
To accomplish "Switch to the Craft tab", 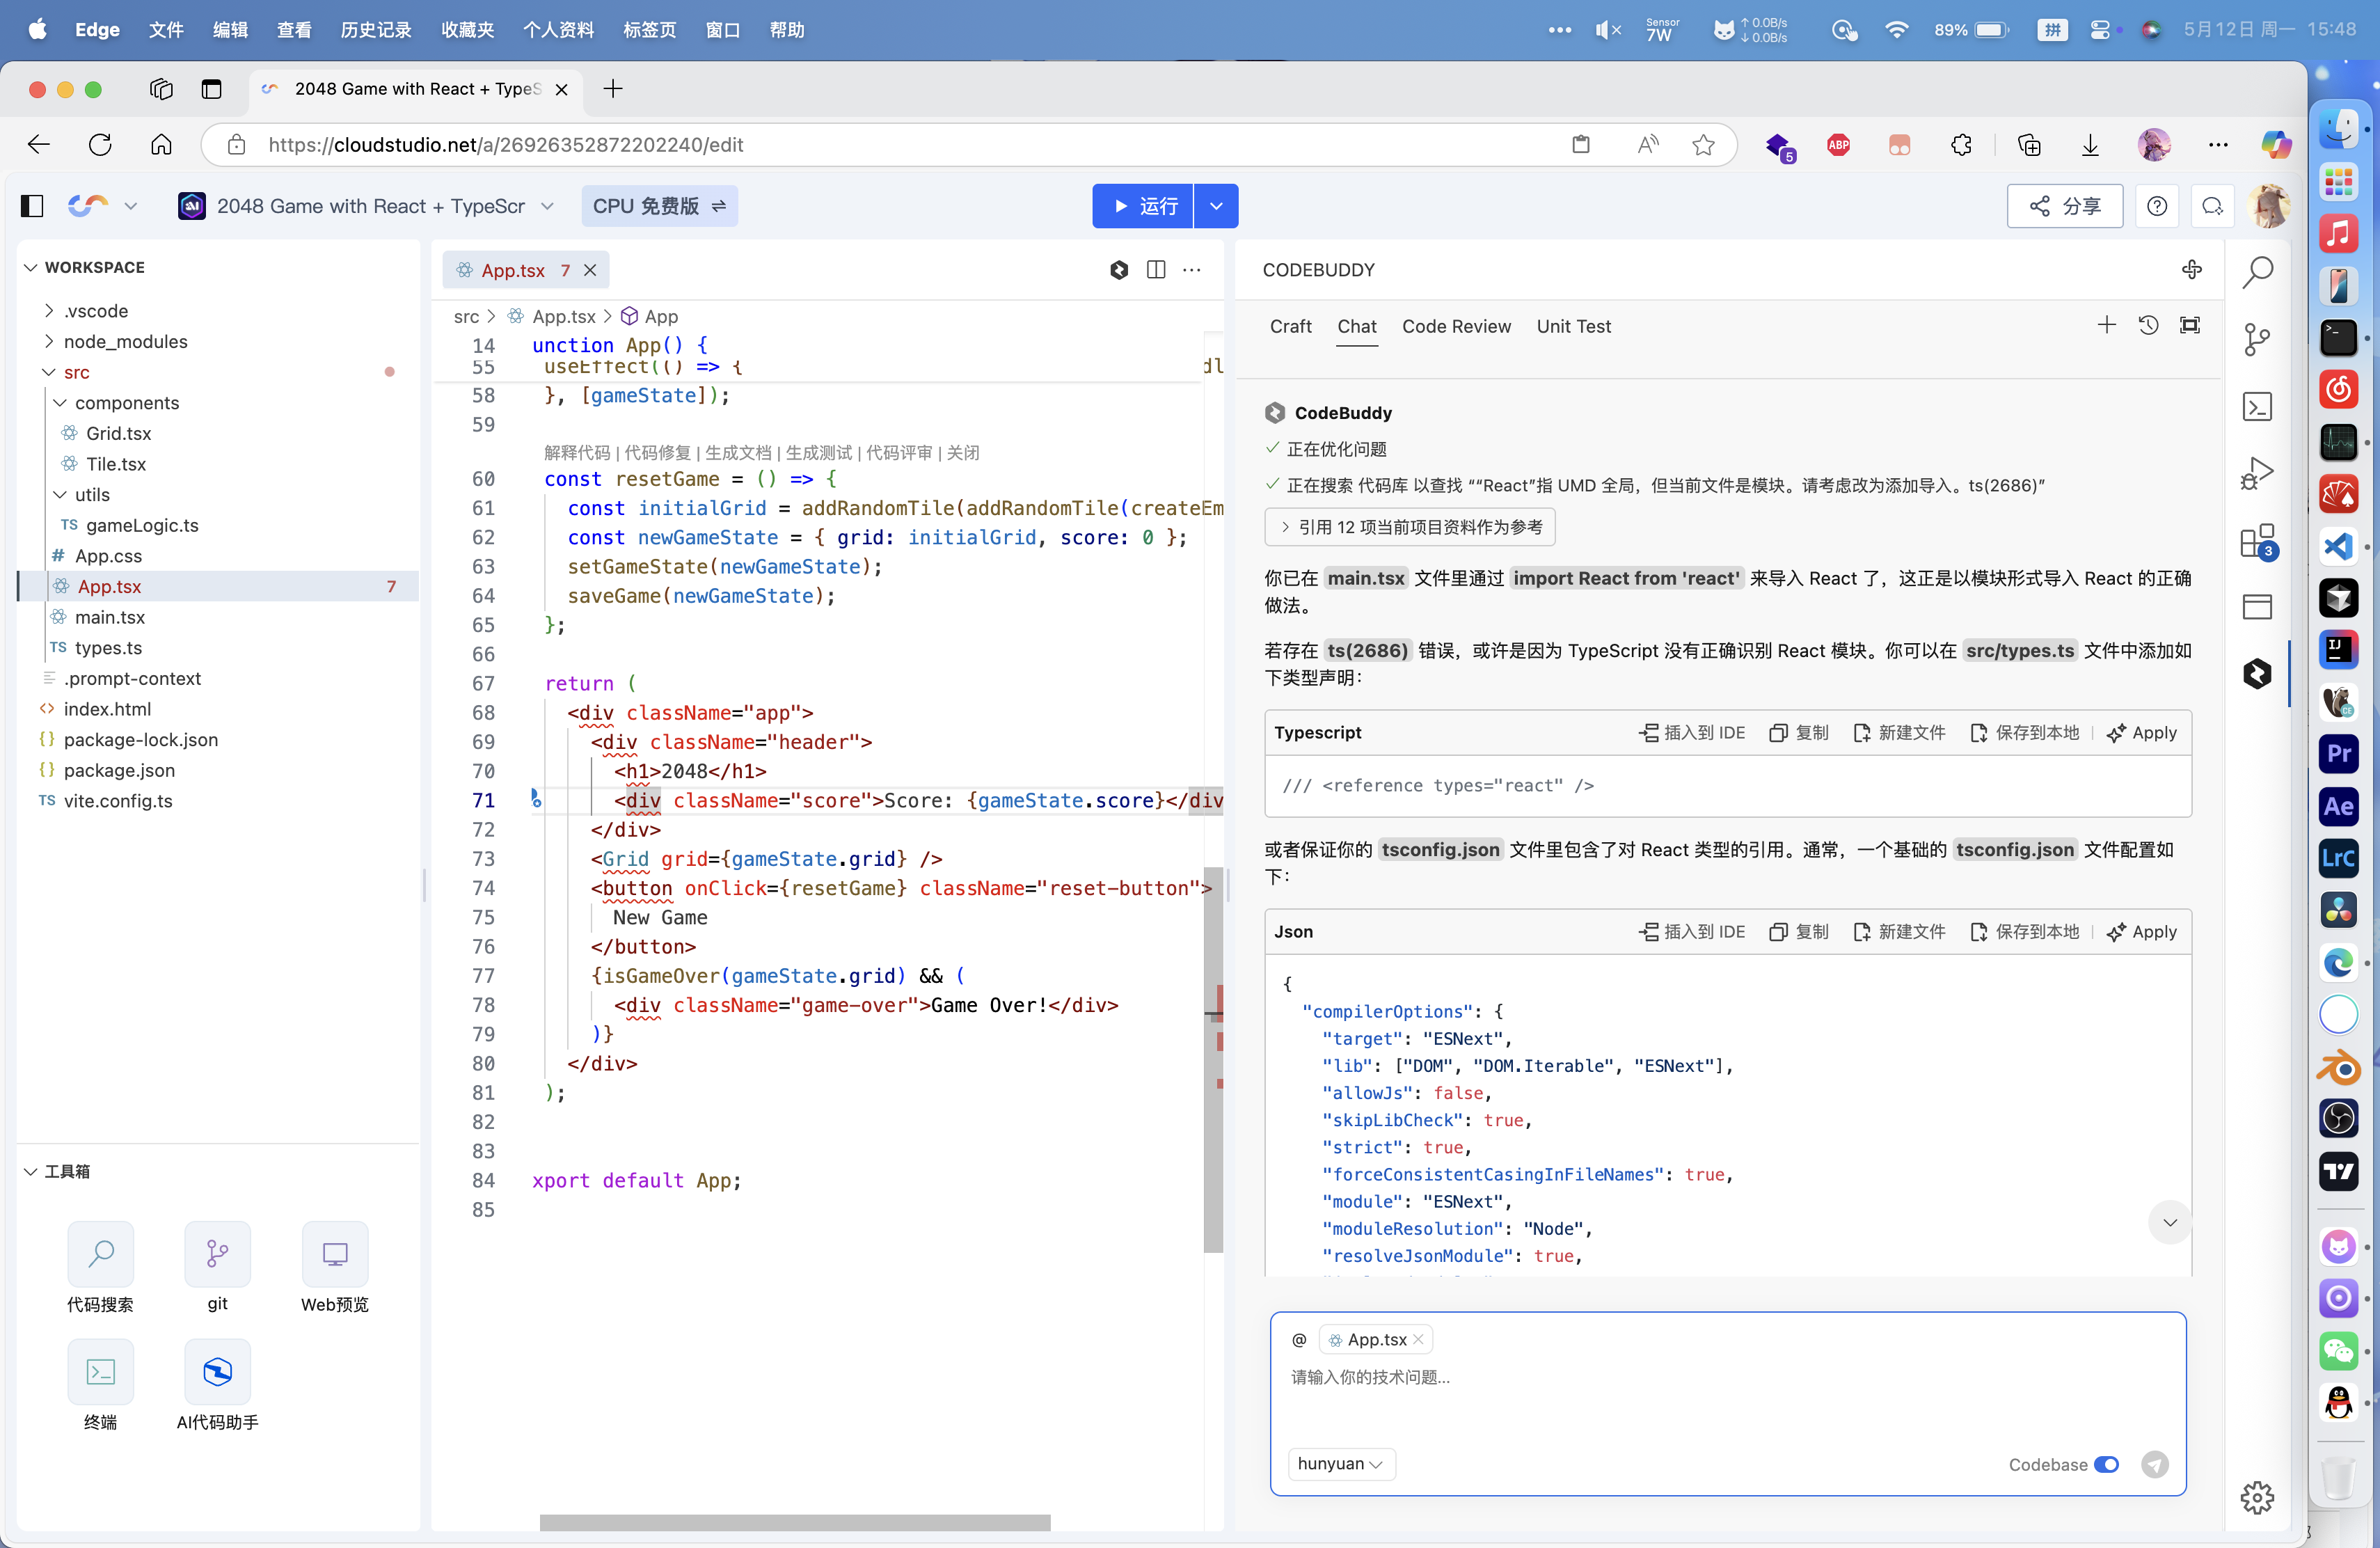I will coord(1290,327).
